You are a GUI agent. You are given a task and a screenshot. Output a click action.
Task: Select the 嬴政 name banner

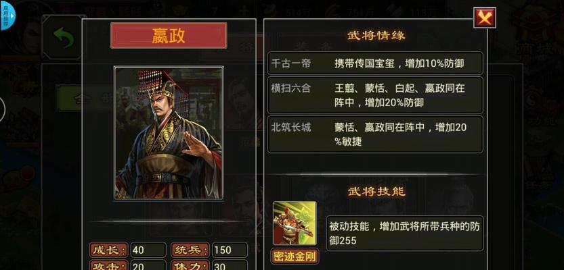click(169, 36)
